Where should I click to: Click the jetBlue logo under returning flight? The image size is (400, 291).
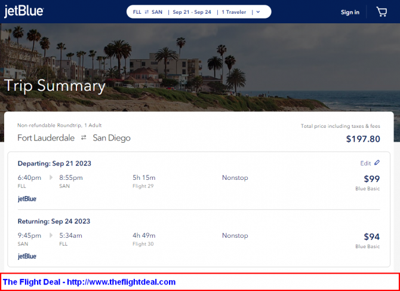click(27, 256)
